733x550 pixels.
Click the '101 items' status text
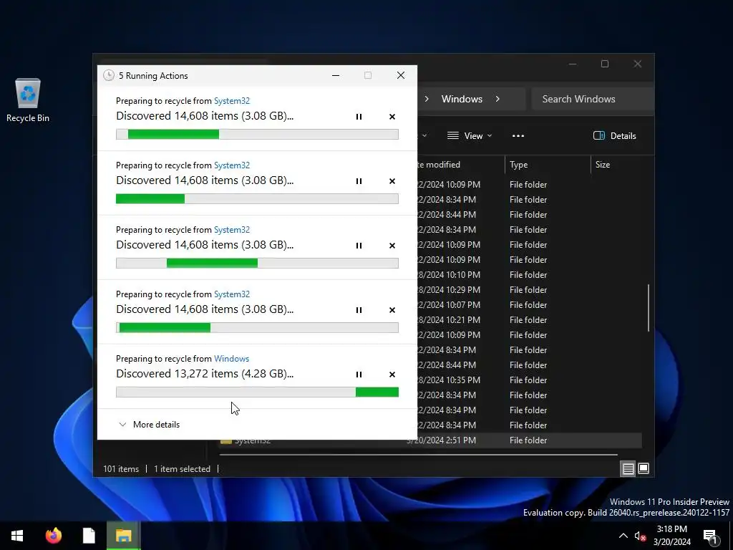[121, 468]
